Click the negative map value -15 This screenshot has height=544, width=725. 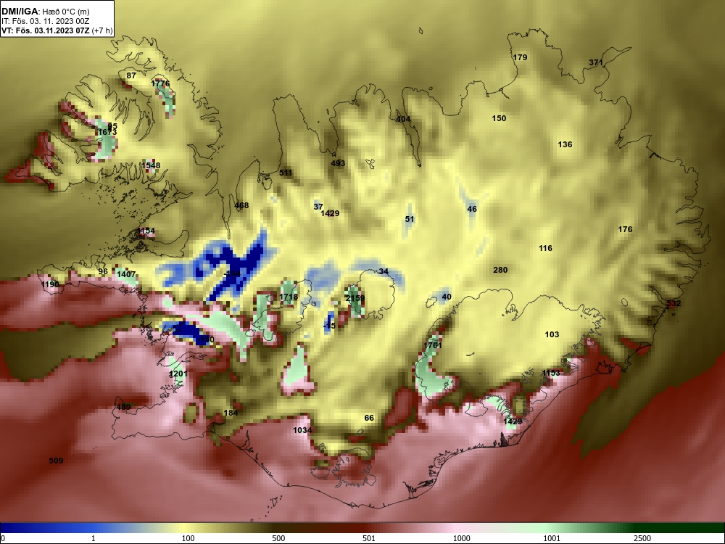[x=329, y=326]
